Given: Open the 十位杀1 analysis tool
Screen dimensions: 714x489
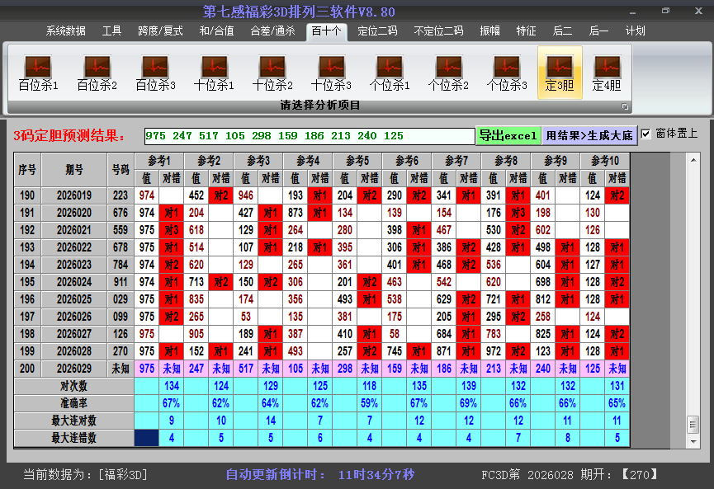Looking at the screenshot, I should [x=213, y=69].
